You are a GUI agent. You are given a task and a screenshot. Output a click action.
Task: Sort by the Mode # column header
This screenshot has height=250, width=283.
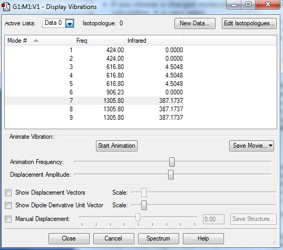39,41
